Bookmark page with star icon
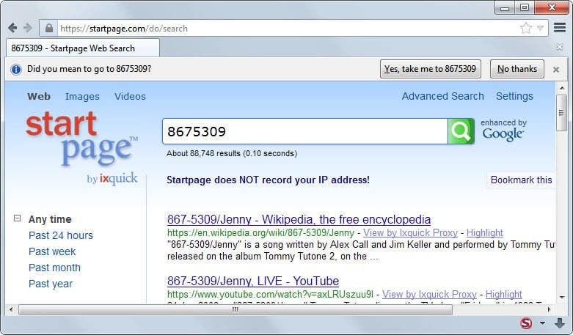 526,28
